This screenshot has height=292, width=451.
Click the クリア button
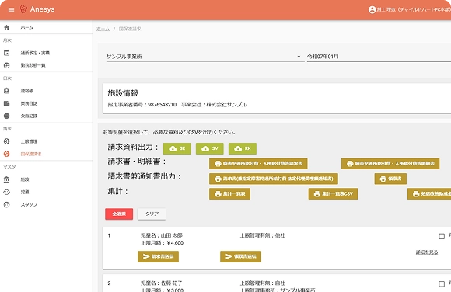152,214
